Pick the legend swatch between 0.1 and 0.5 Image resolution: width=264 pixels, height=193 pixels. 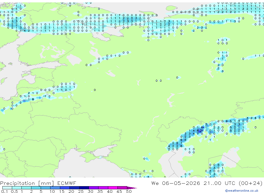click(7, 188)
